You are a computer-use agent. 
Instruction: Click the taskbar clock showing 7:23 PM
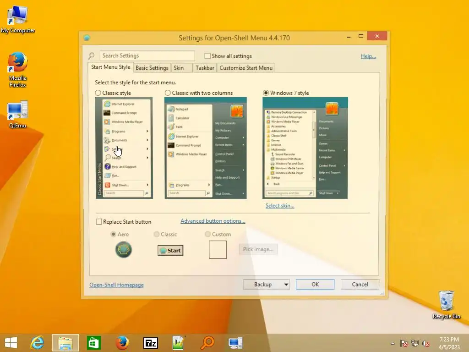[x=449, y=343]
